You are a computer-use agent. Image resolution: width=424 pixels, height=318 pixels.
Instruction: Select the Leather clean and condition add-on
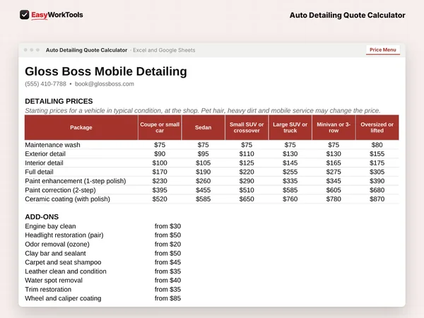[66, 271]
